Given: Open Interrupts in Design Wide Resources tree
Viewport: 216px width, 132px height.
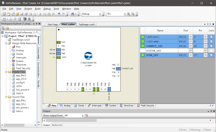Looking at the screenshot, I should pos(21,58).
